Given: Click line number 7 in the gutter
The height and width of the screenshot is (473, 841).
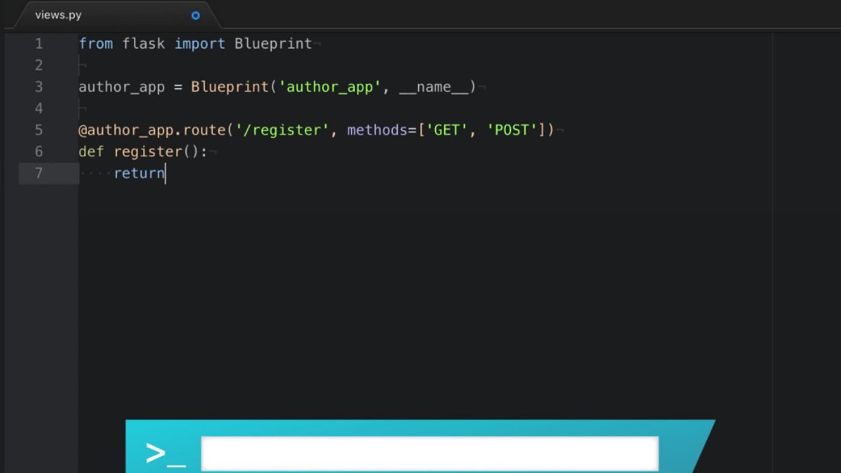Looking at the screenshot, I should [x=38, y=173].
